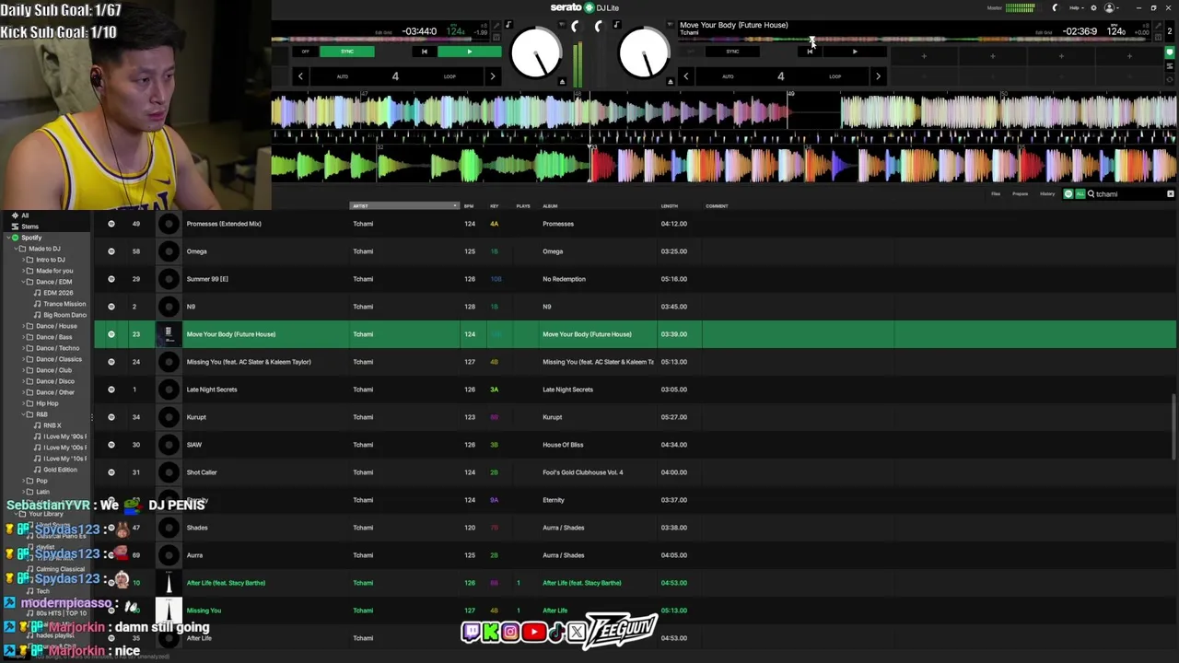
Task: Click Spotify icon on Summer 99 row
Action: 111,279
